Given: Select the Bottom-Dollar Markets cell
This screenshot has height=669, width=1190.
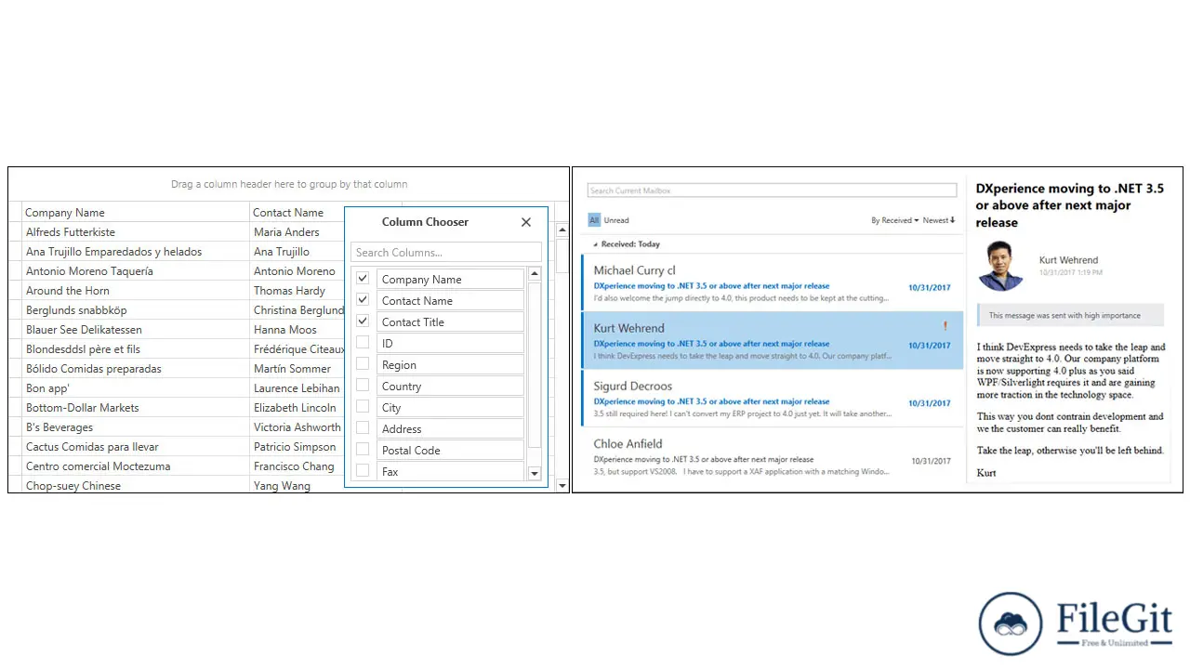Looking at the screenshot, I should coord(136,407).
